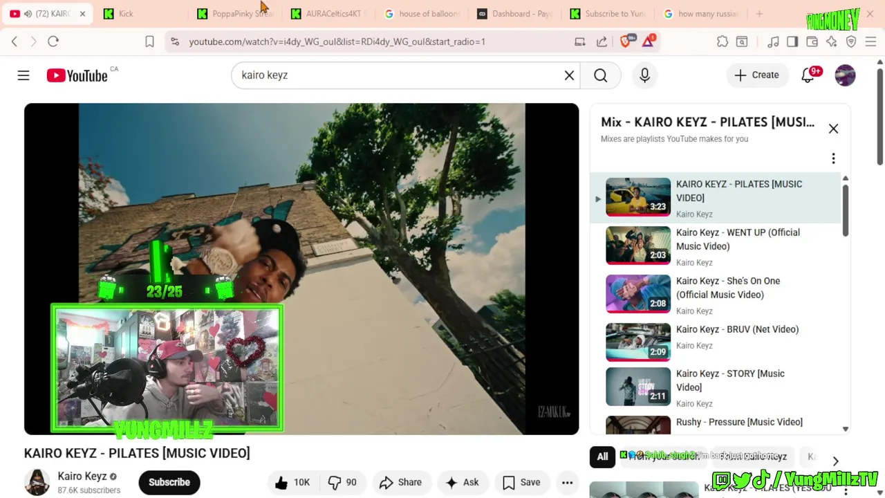Open Brave Rewards triangle icon
The width and height of the screenshot is (885, 498).
click(x=648, y=41)
